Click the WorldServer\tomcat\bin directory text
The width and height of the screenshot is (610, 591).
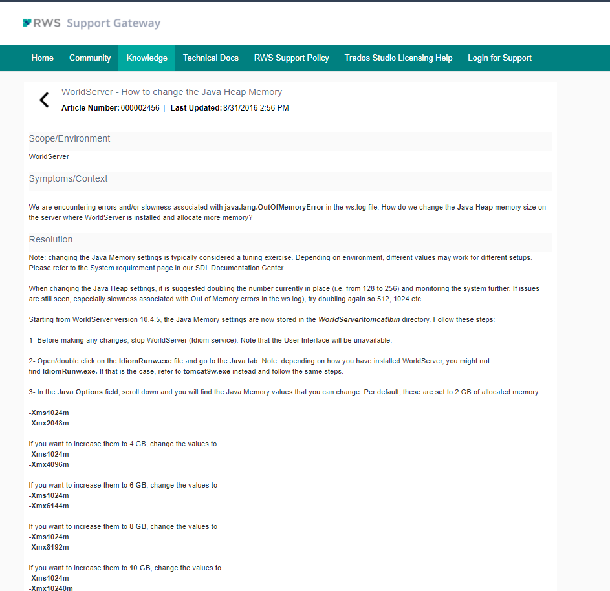point(359,319)
